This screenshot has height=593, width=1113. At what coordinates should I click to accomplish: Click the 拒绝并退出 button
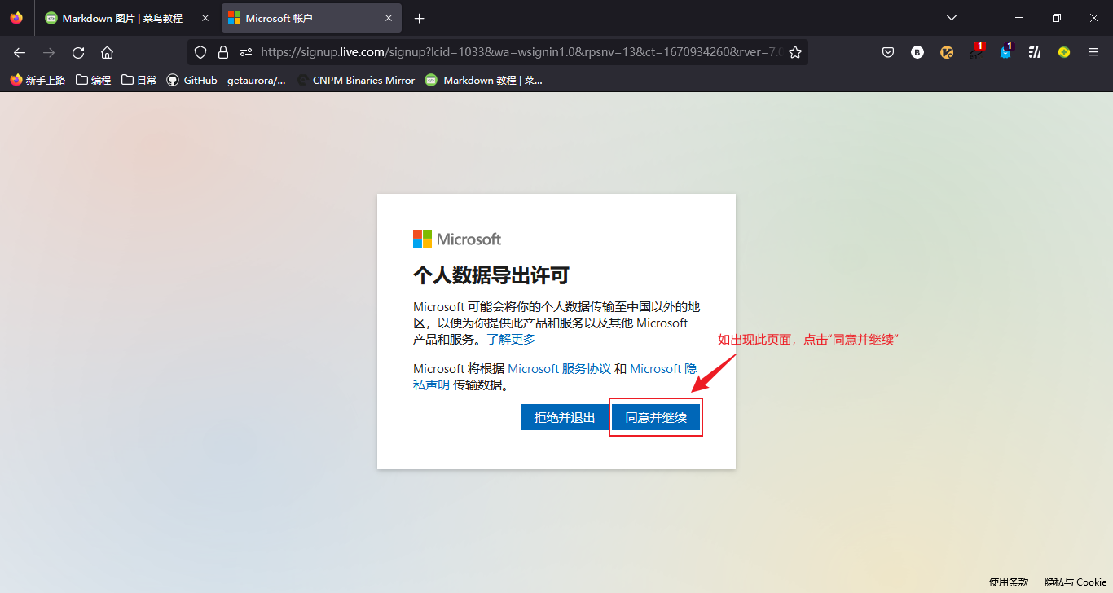(565, 417)
